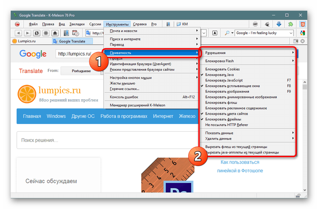
Task: Expand the Разрешения submenu
Action: point(247,53)
